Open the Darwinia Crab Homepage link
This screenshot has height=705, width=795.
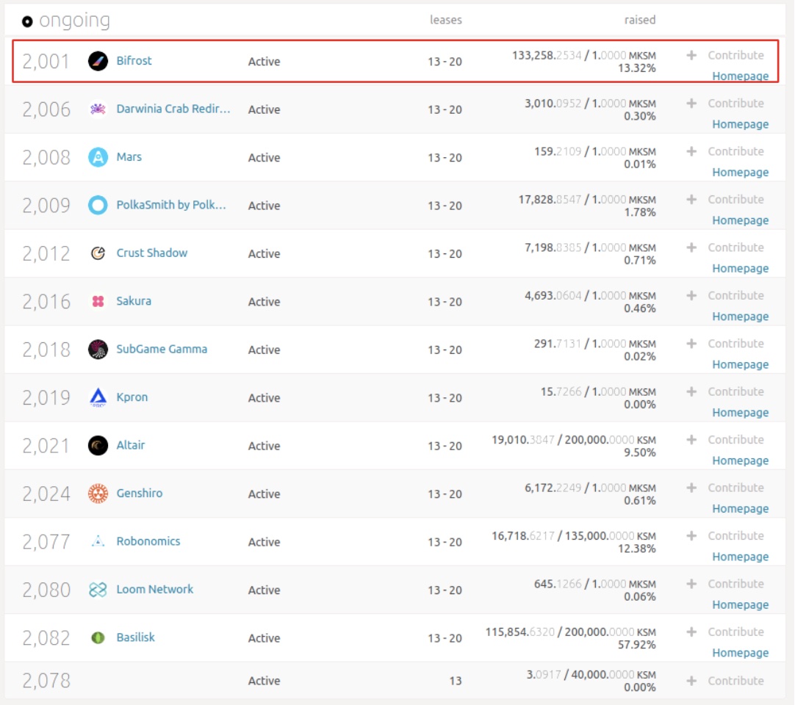tap(740, 124)
